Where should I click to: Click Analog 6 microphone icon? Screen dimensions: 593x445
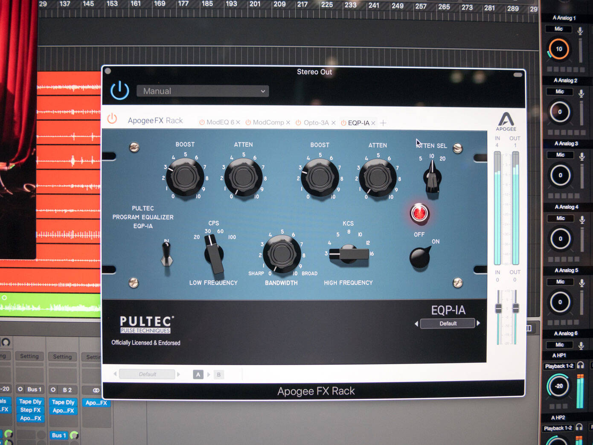tap(581, 345)
